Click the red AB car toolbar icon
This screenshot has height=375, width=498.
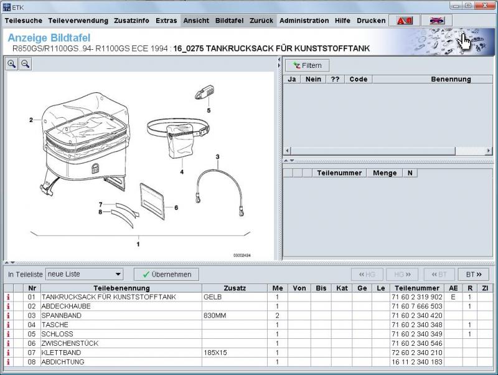tap(405, 21)
